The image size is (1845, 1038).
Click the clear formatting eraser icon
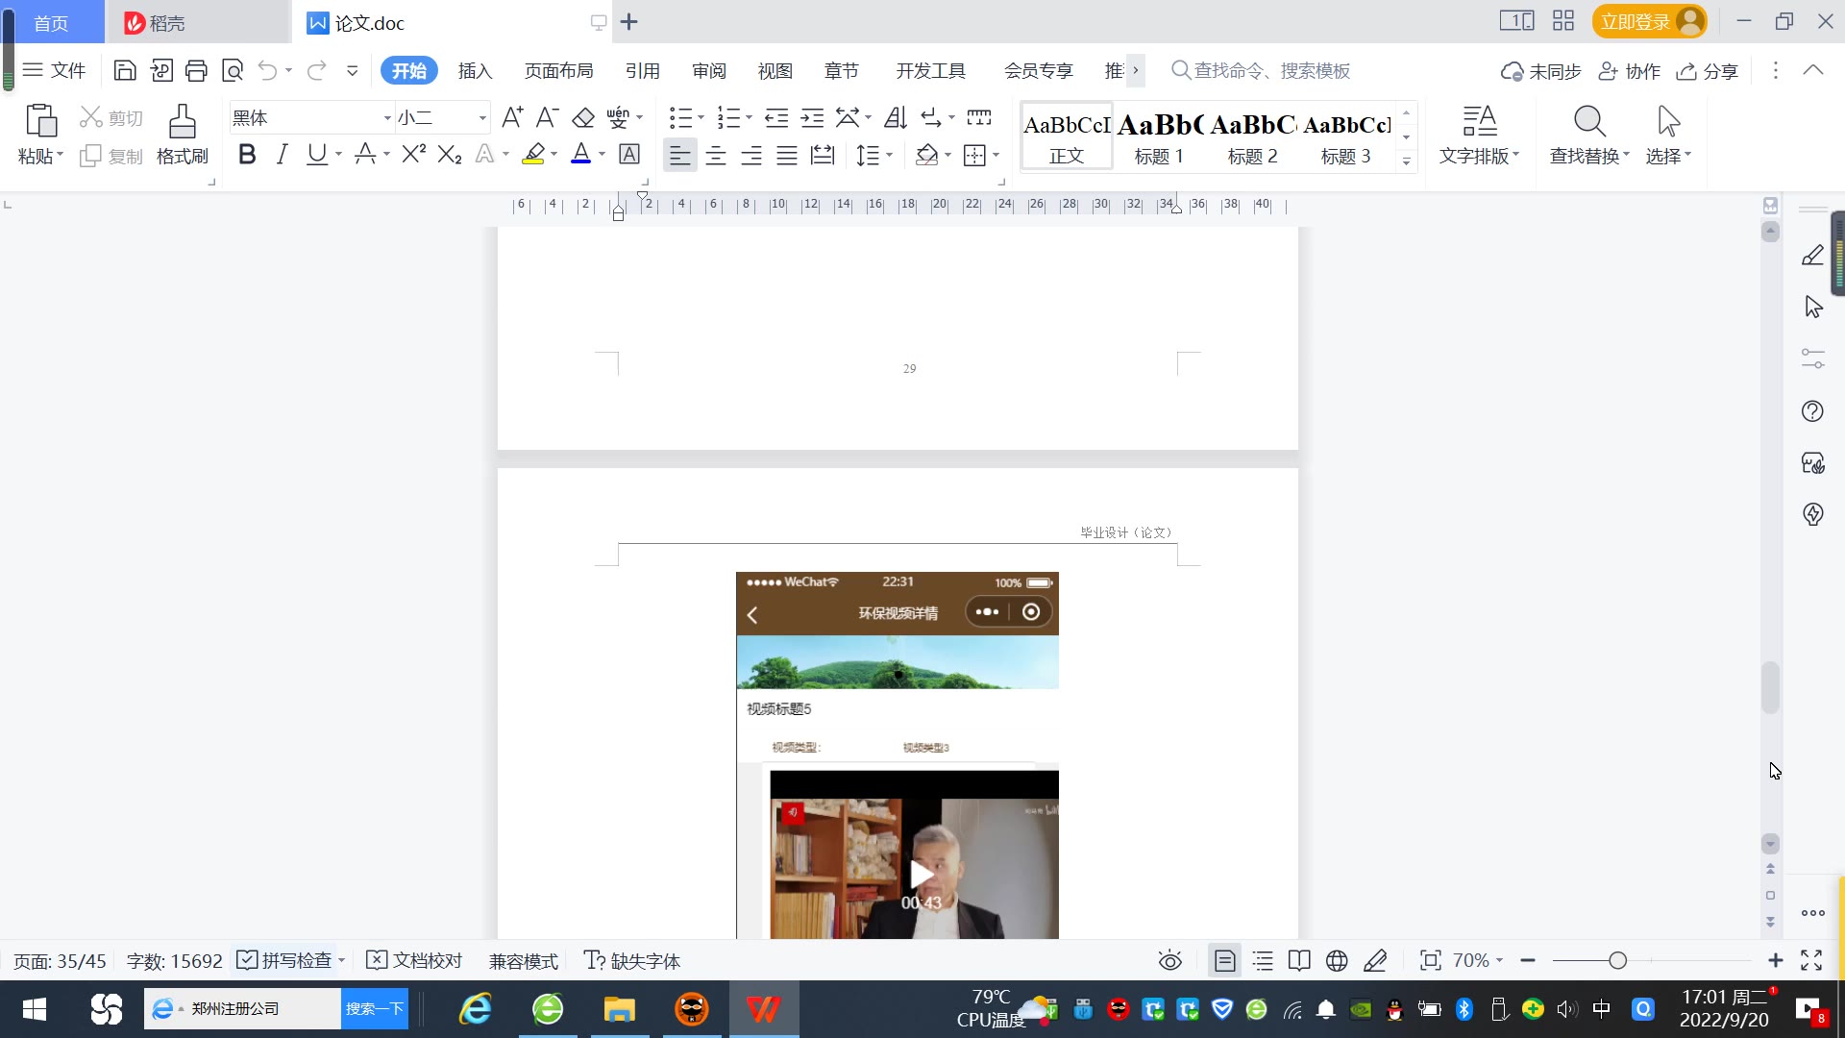click(x=583, y=117)
